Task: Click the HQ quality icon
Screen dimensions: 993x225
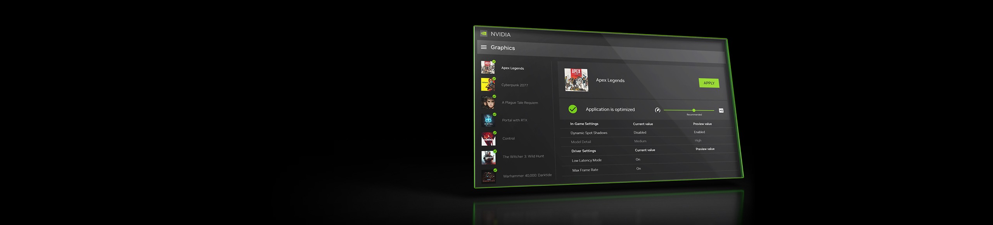Action: 721,111
